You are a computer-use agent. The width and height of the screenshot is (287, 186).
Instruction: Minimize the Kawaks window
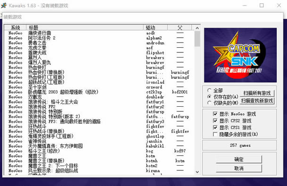pos(245,6)
